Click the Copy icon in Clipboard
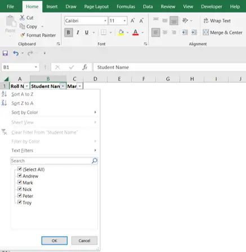This screenshot has width=246, height=252. pyautogui.click(x=23, y=26)
